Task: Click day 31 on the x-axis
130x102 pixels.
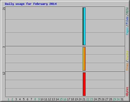Action: click(122, 99)
